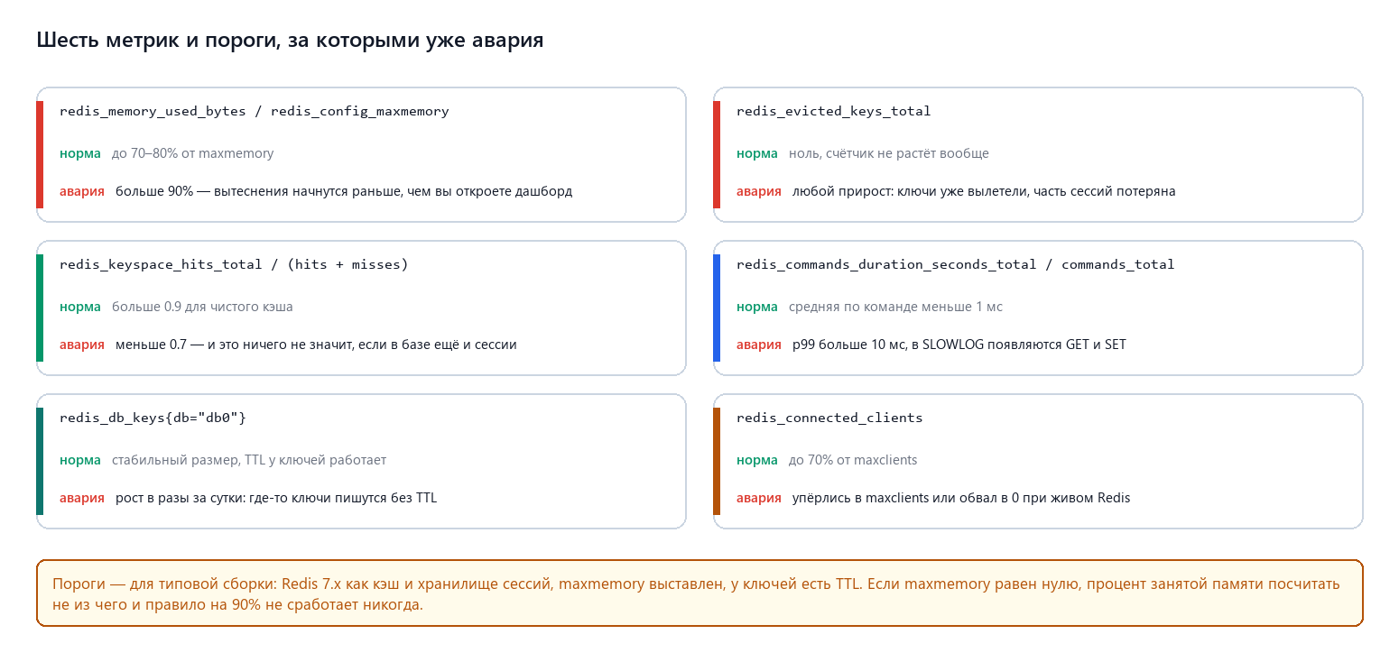
Task: Click 'норма' label in redis_connected_clients card
Action: tap(757, 460)
